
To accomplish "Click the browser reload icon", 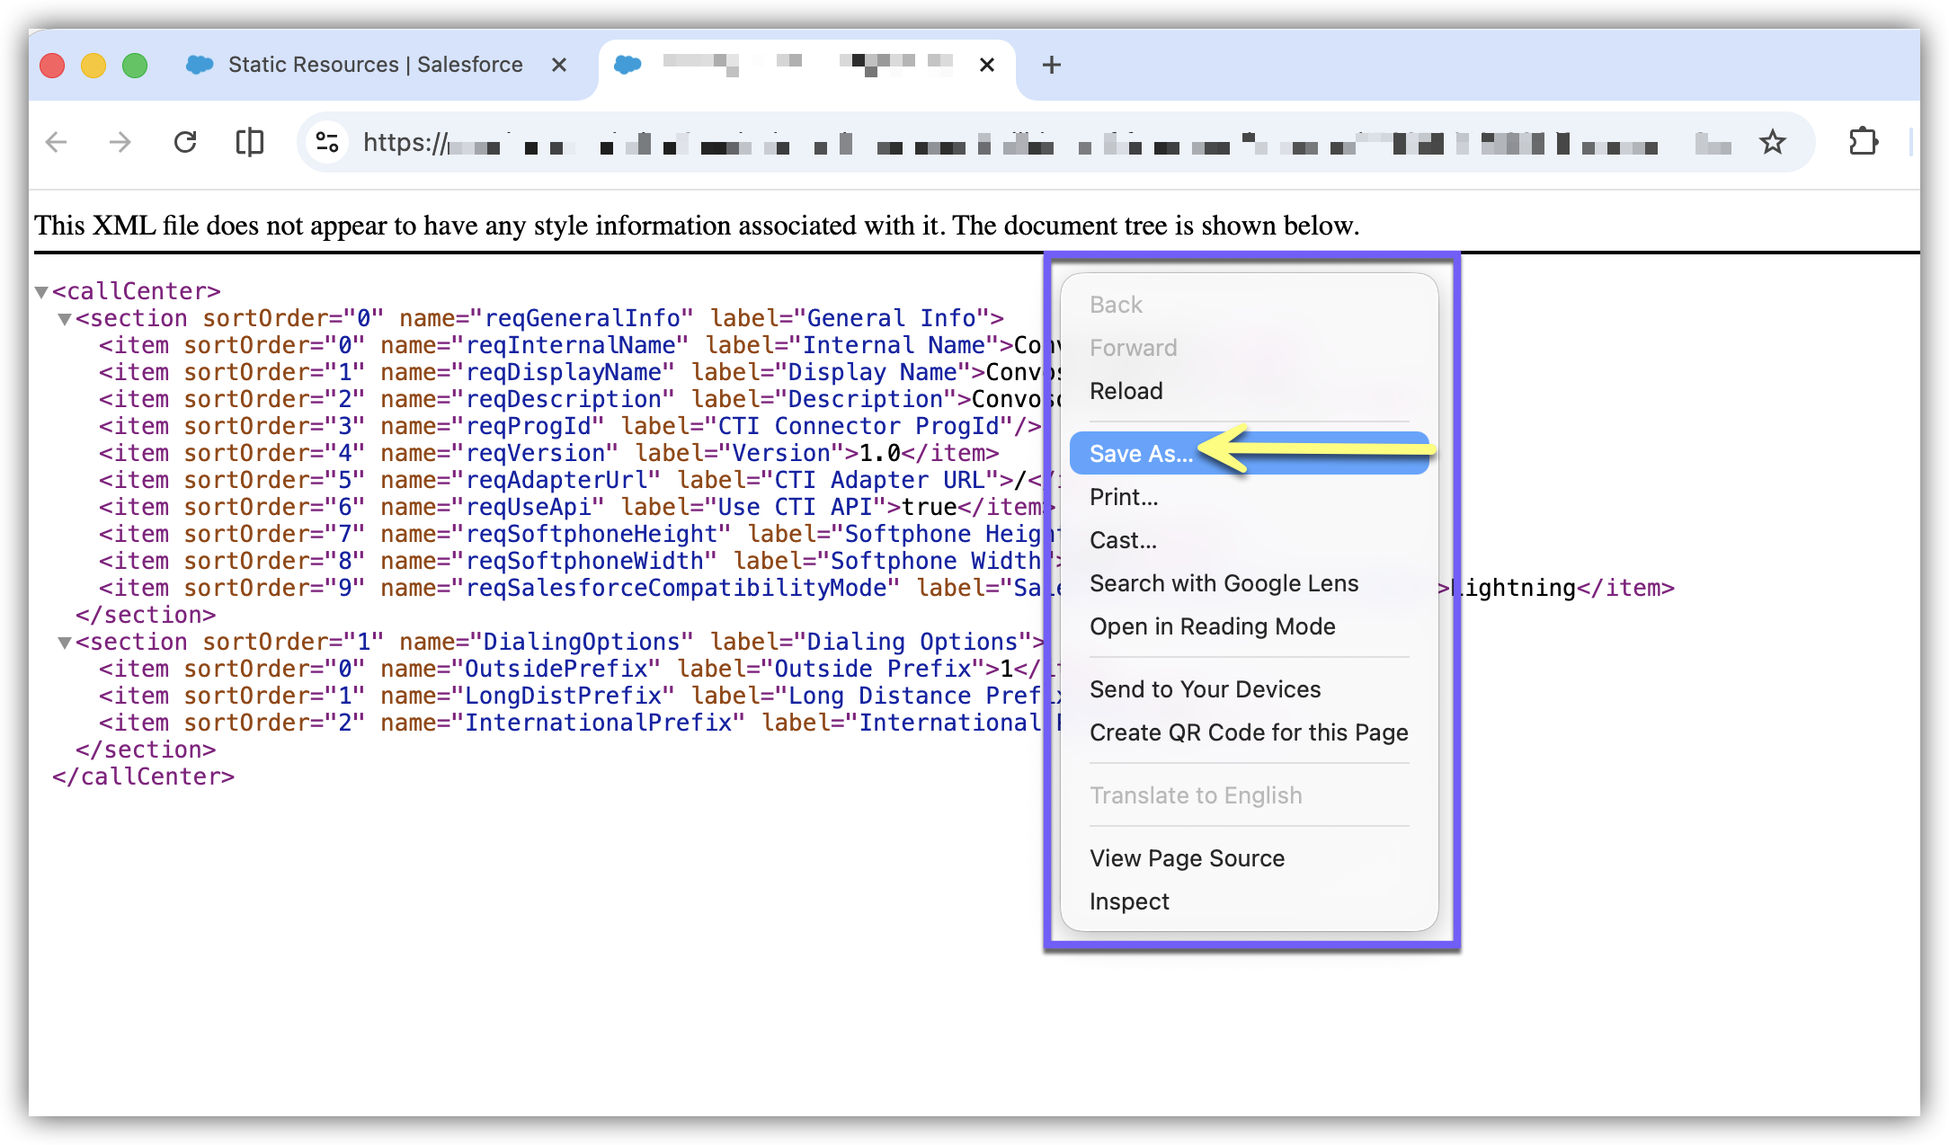I will click(x=185, y=142).
